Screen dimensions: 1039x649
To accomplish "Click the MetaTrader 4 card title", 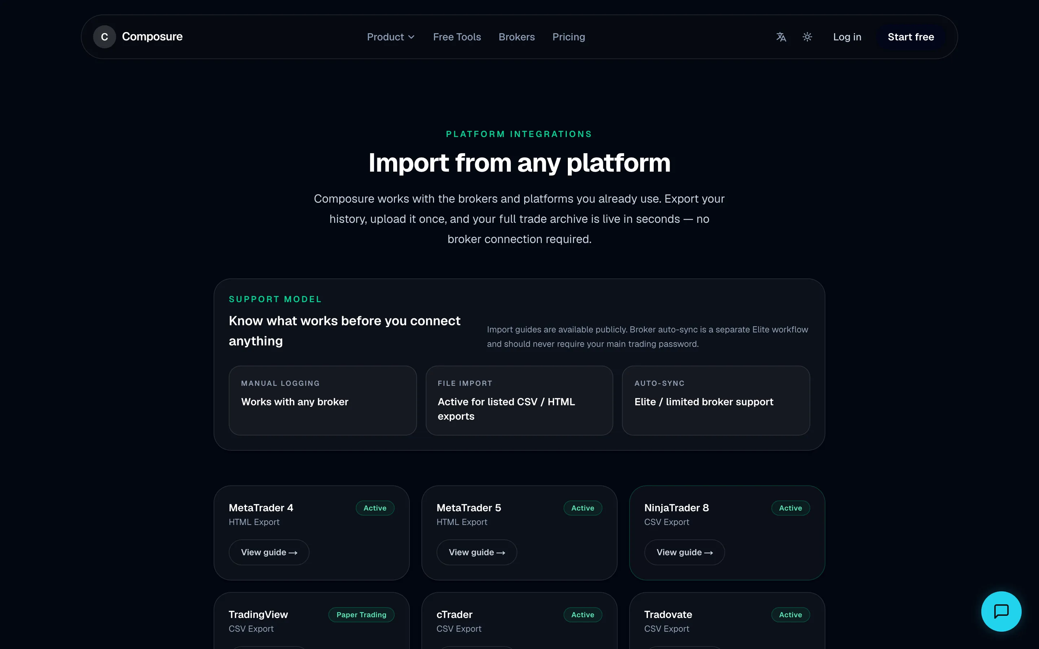I will coord(261,508).
